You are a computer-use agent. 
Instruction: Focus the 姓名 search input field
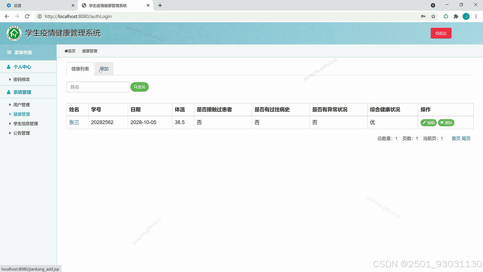[98, 87]
